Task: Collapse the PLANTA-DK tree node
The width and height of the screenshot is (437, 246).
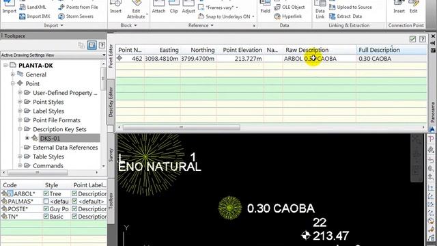Action: [5, 66]
